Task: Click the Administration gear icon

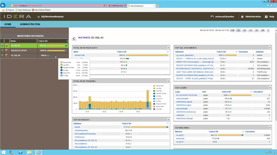Action: pyautogui.click(x=242, y=17)
